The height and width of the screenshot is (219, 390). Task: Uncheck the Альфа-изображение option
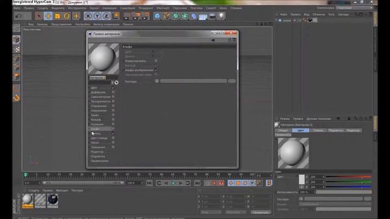click(x=156, y=70)
